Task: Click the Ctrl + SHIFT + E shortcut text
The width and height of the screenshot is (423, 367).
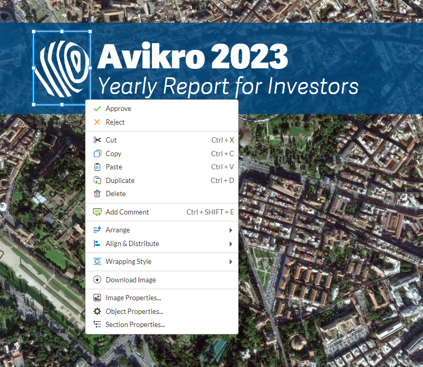Action: [x=210, y=212]
